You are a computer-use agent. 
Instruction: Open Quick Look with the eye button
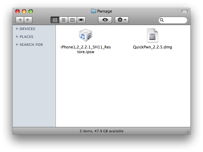(105, 20)
